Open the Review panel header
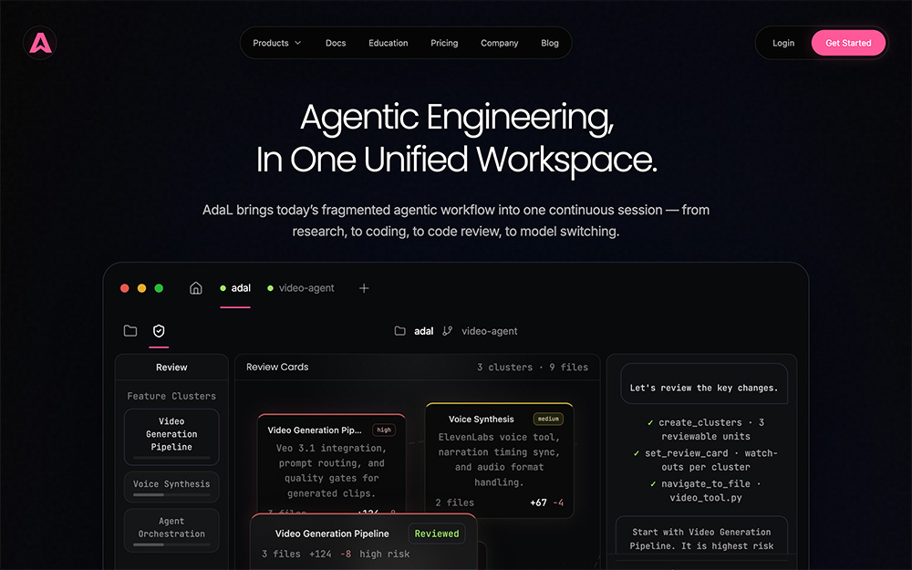Viewport: 912px width, 570px height. pyautogui.click(x=171, y=367)
